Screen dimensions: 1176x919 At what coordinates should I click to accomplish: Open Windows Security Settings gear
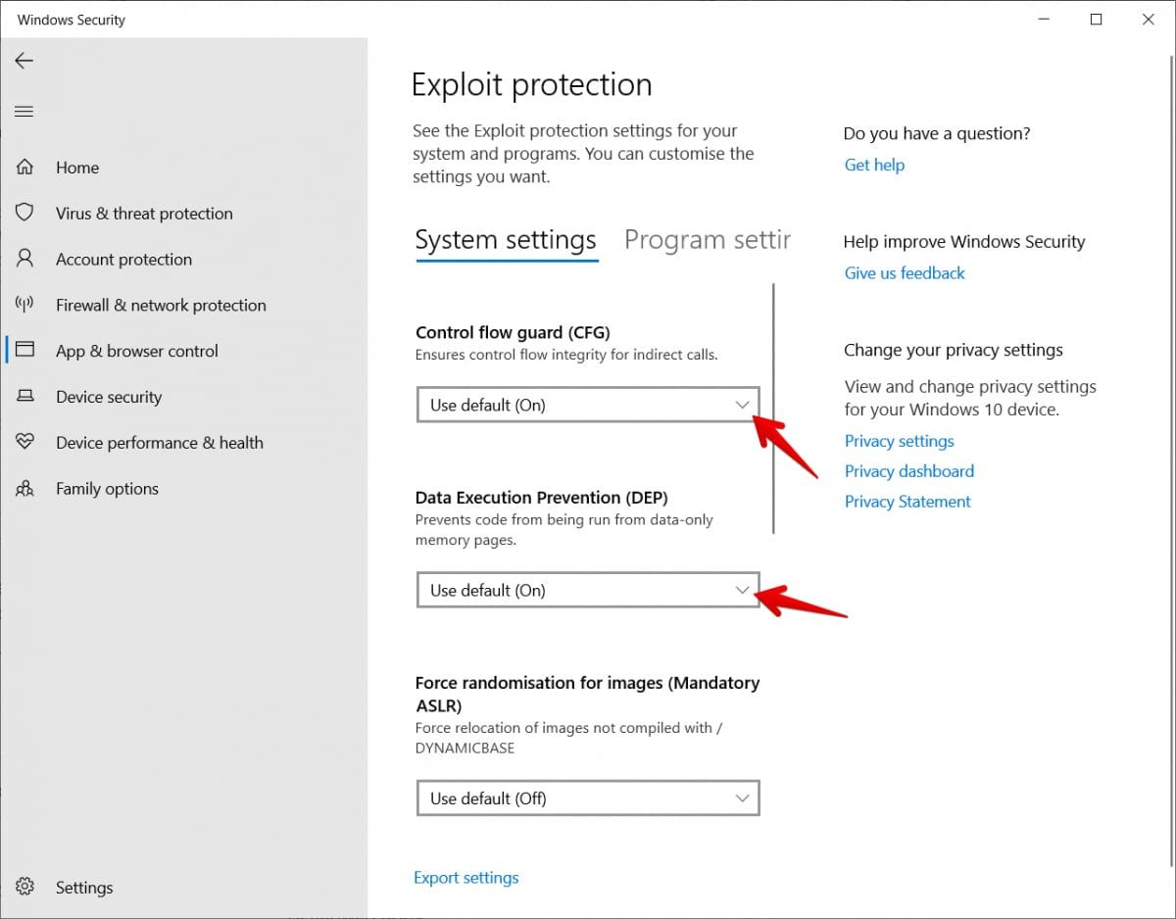pyautogui.click(x=84, y=887)
